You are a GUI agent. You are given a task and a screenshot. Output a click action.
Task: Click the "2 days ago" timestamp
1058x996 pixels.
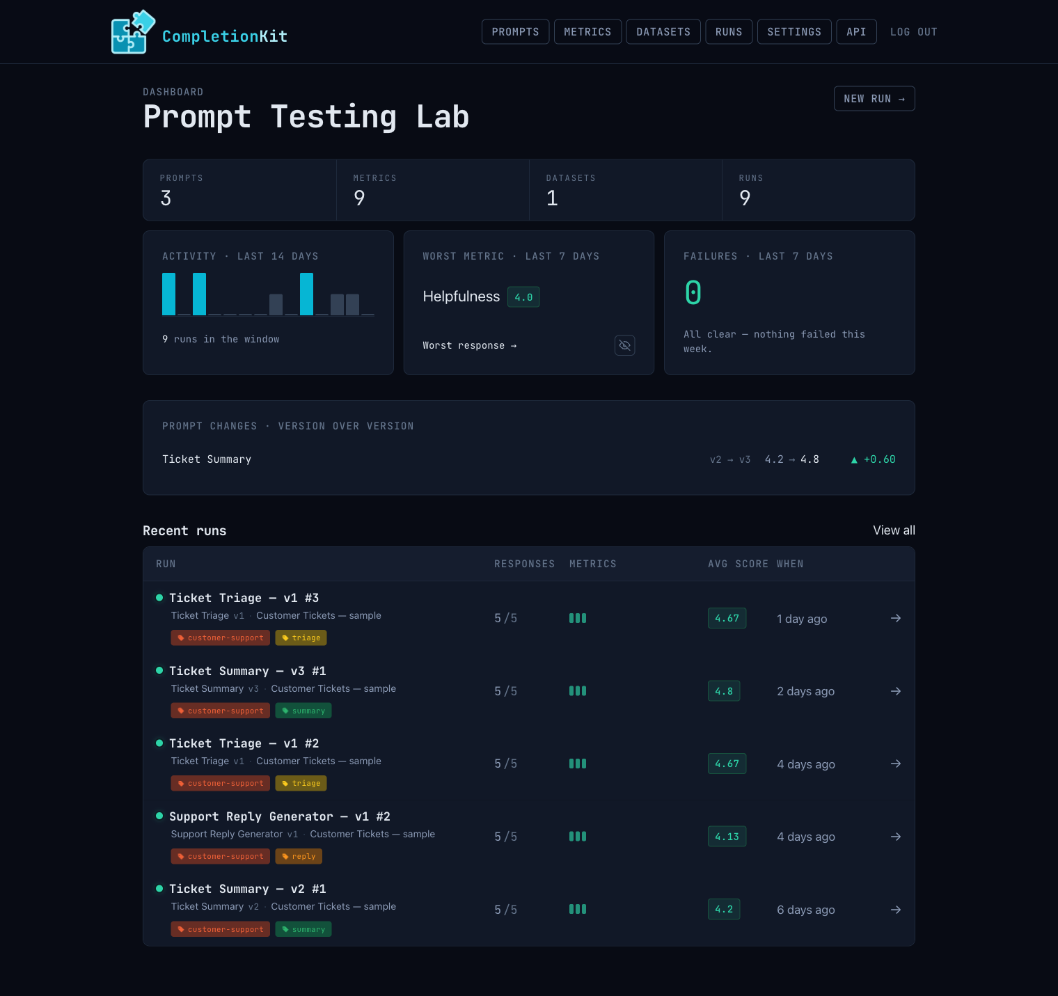806,691
